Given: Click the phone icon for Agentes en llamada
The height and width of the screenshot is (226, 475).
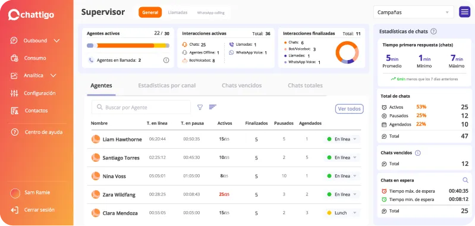Looking at the screenshot, I should click(91, 60).
